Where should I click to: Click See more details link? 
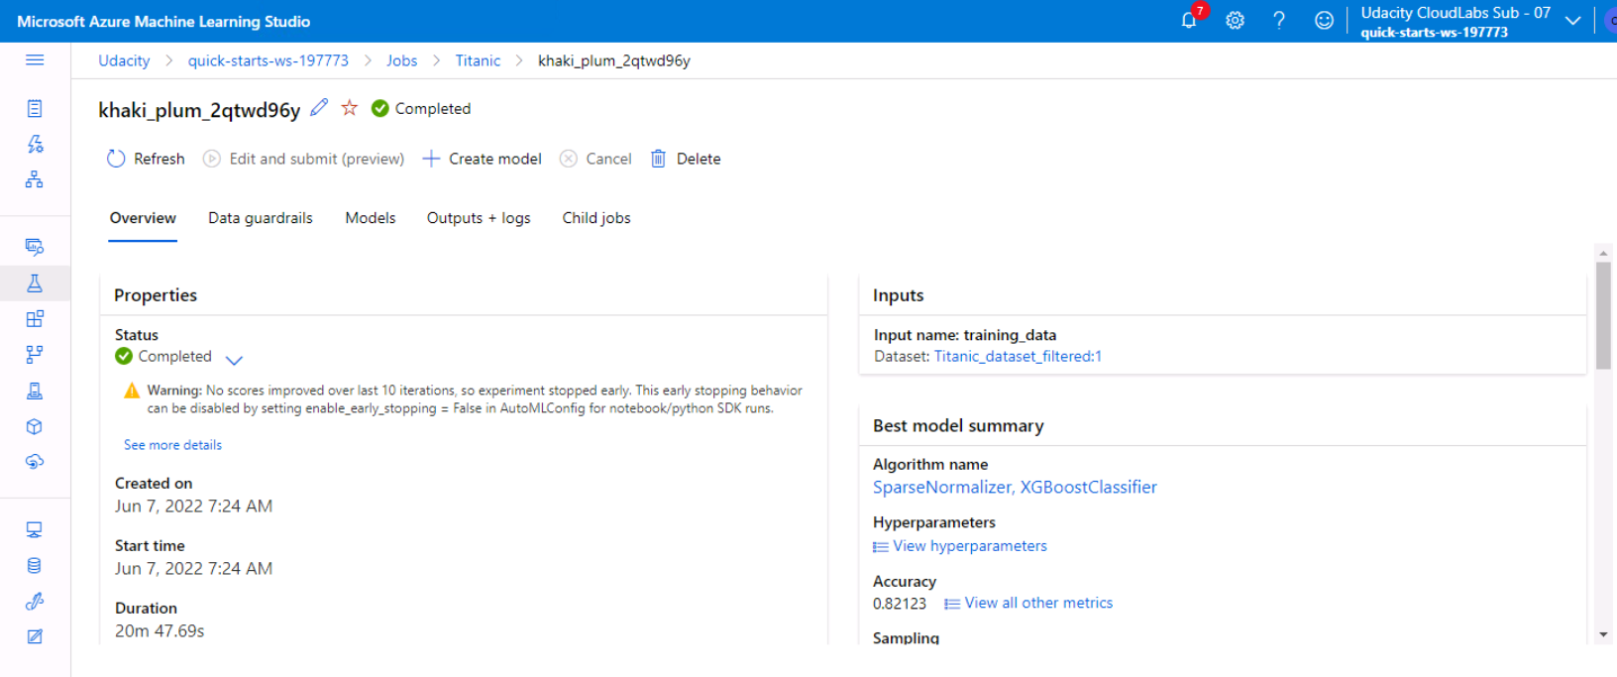click(172, 445)
